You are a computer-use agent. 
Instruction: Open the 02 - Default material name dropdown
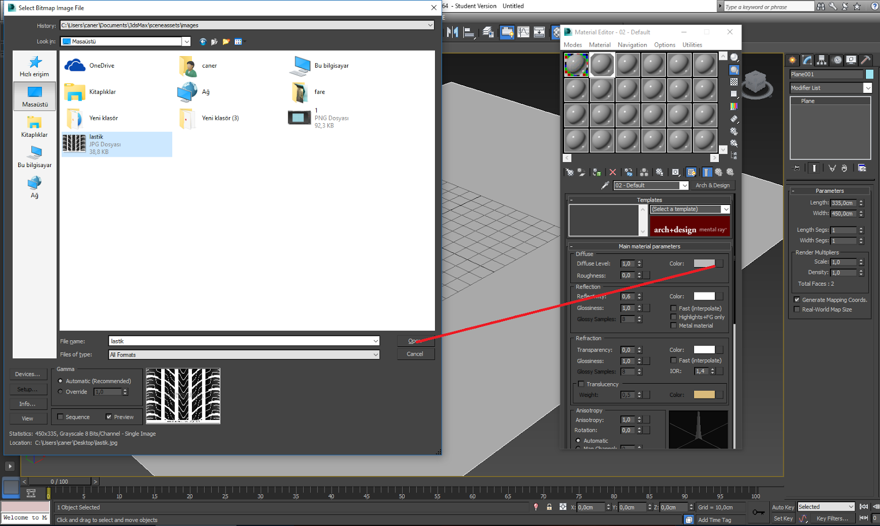tap(684, 186)
